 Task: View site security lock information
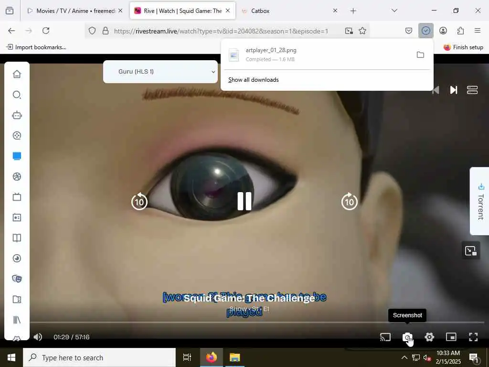click(x=106, y=31)
